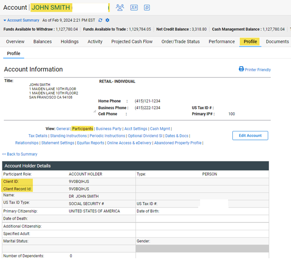Open the Projected Cash Flow tab
The image size is (291, 261).
[x=132, y=41]
